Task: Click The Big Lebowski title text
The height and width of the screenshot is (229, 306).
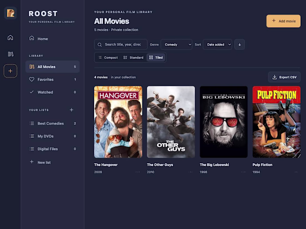Action: tap(214, 165)
